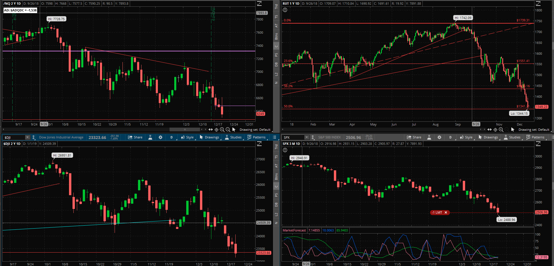Click the symbol link icon next to $DJI
The width and height of the screenshot is (554, 266).
point(34,137)
